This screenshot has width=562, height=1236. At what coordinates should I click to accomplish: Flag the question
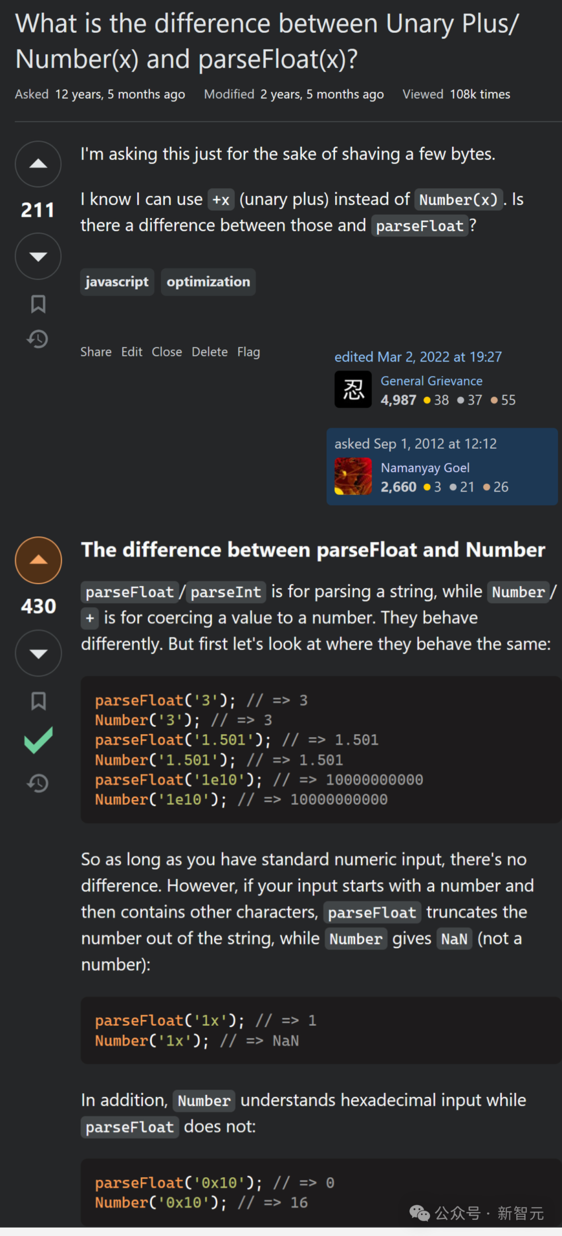(248, 352)
